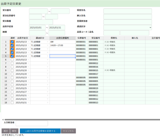Click the 出荷予定日 column header
The image size is (160, 137).
click(22, 38)
